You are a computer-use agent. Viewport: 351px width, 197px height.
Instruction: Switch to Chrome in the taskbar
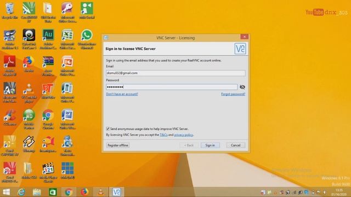tap(69, 192)
